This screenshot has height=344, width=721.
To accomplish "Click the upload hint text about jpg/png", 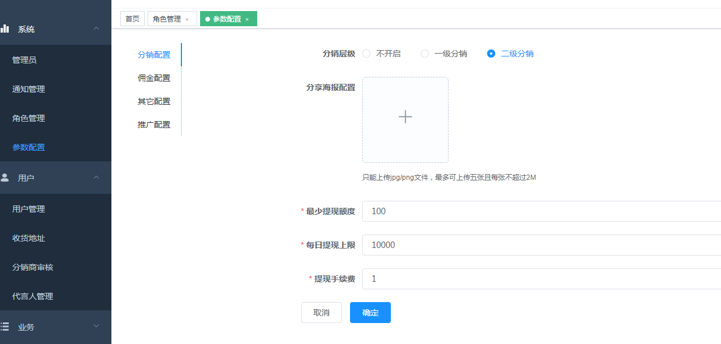I will (449, 178).
